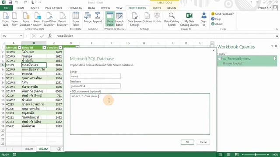Image resolution: width=280 pixels, height=157 pixels.
Task: Click the zoom slider handle
Action: point(255,154)
